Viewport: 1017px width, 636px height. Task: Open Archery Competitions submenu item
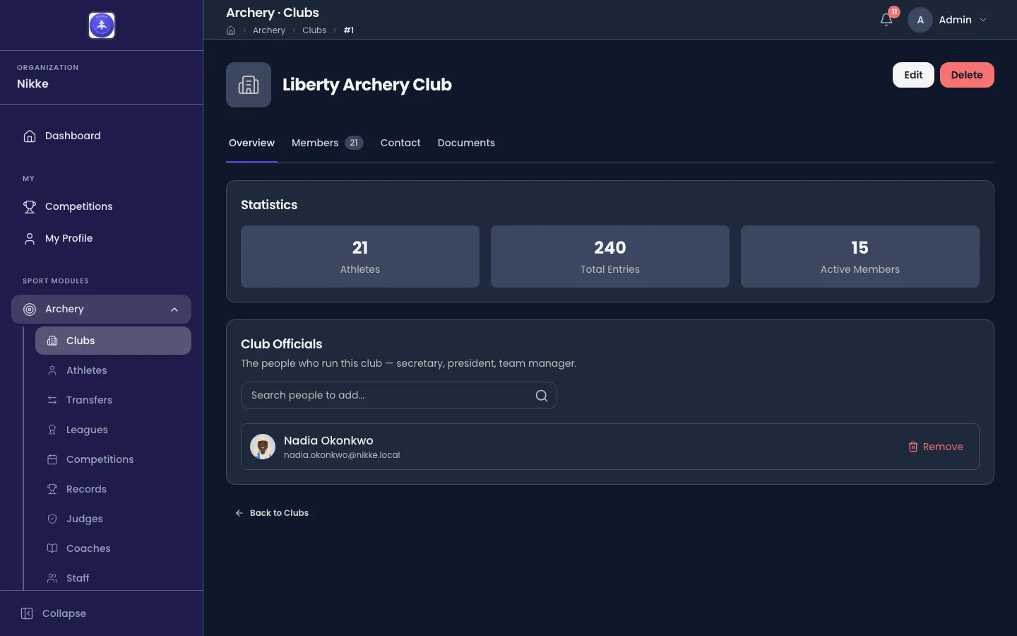(x=113, y=459)
